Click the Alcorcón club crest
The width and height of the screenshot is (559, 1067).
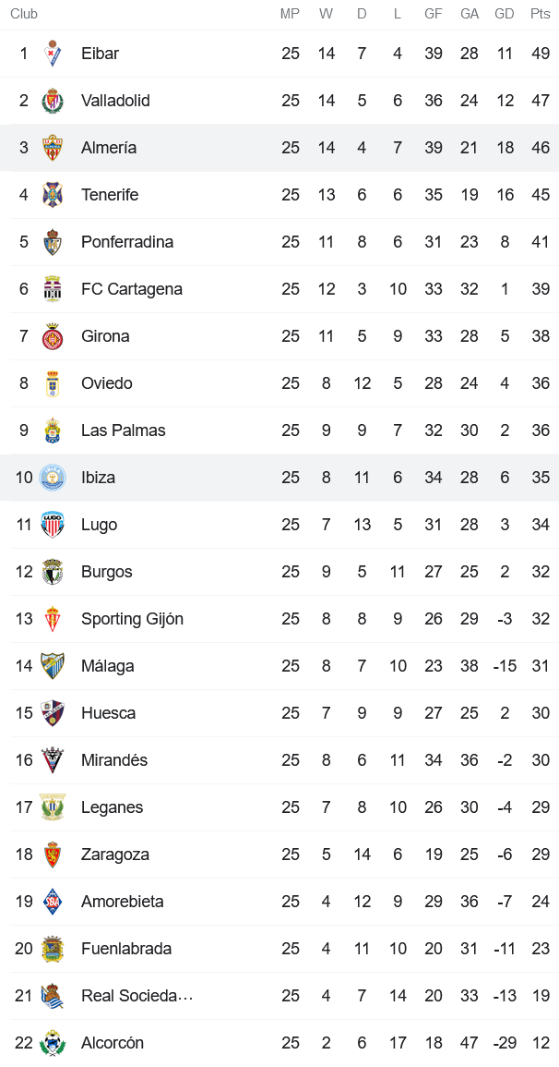click(x=54, y=1043)
